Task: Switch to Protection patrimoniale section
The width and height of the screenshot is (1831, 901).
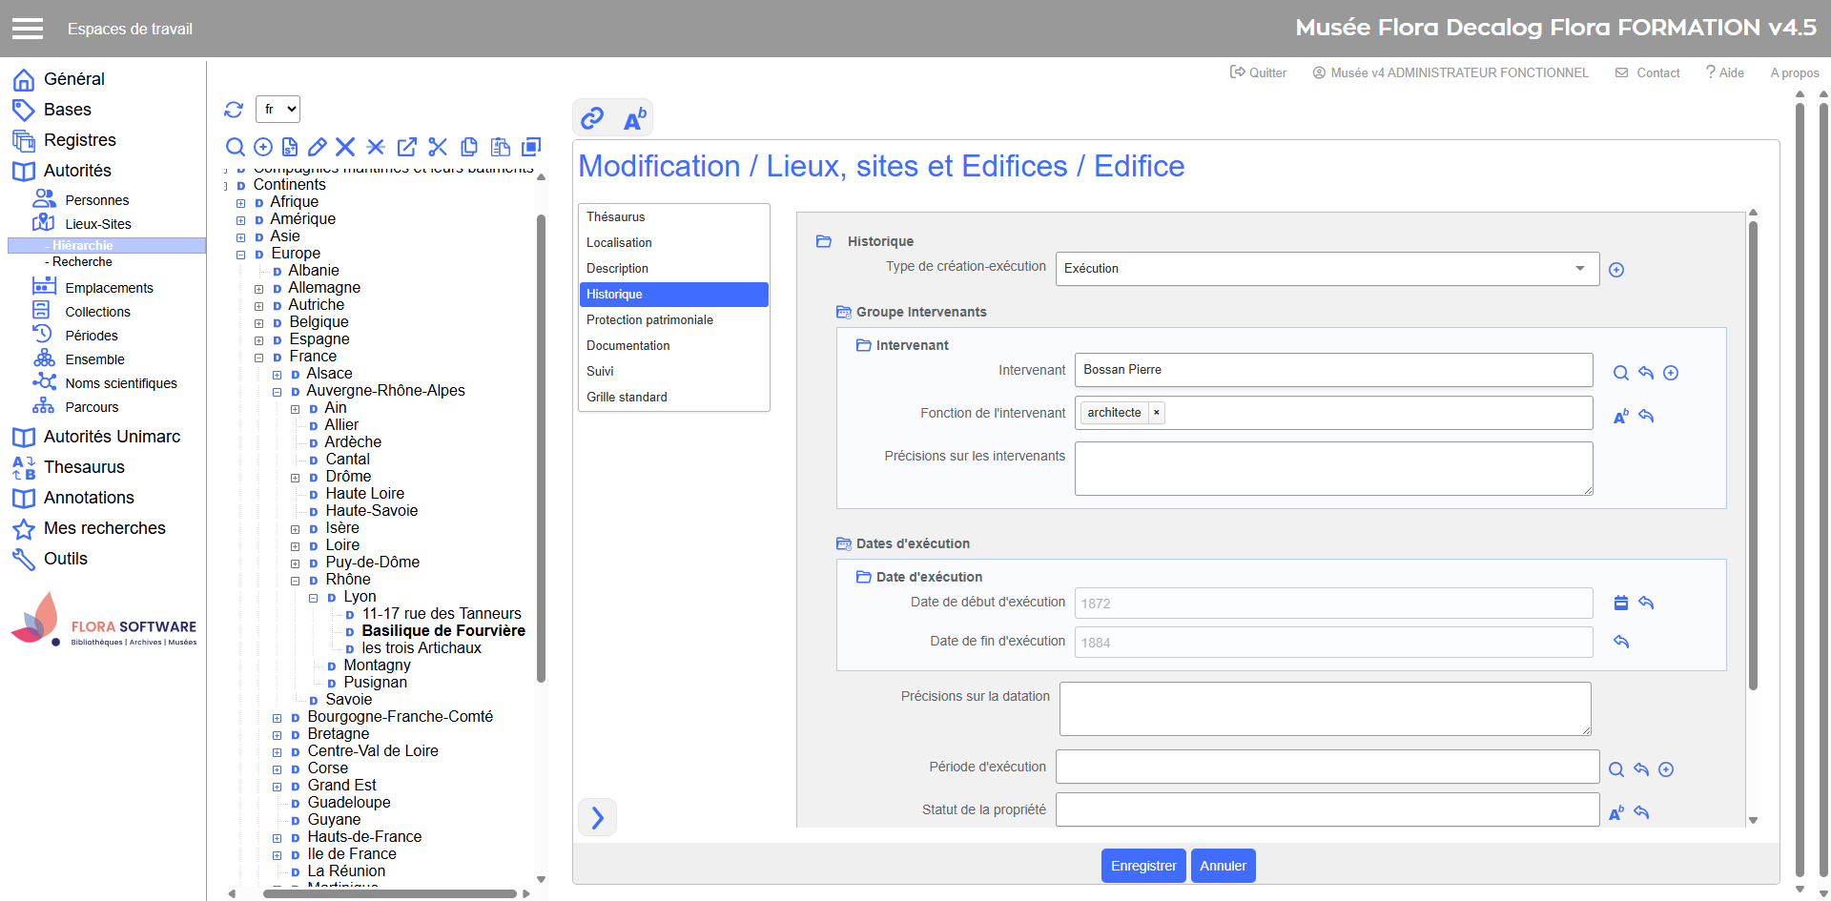Action: pyautogui.click(x=649, y=320)
